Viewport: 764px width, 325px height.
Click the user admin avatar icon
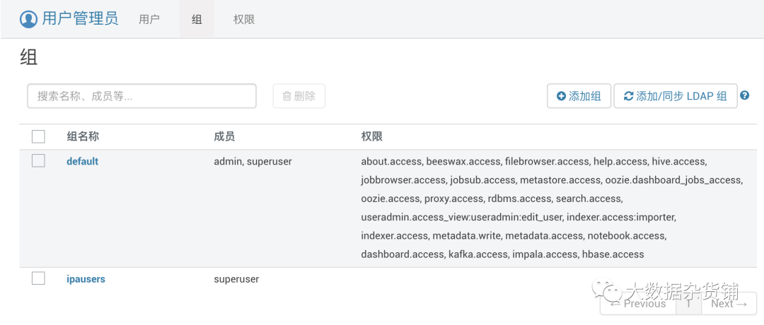(29, 20)
